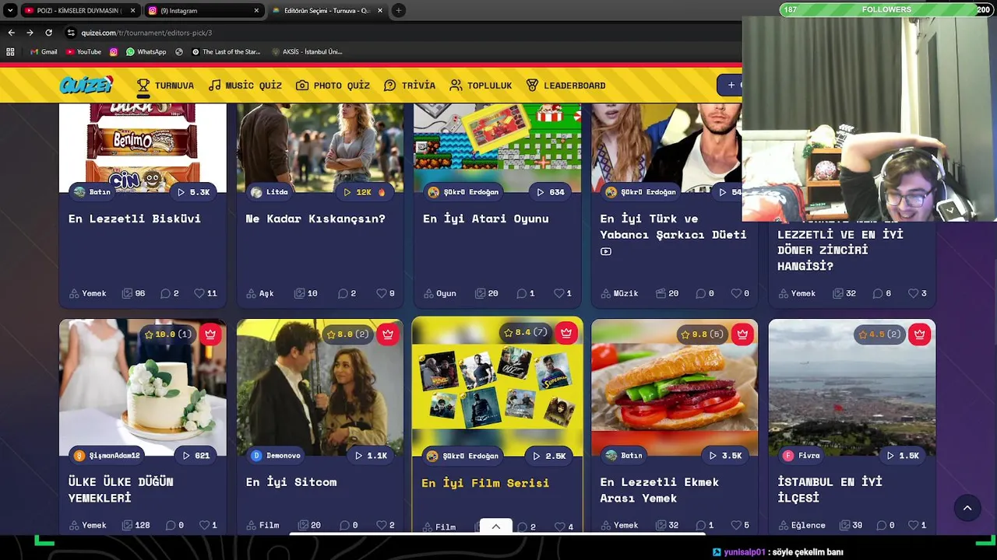Like En Lezzetli Bisküvi with heart icon
This screenshot has height=560, width=997.
click(199, 293)
